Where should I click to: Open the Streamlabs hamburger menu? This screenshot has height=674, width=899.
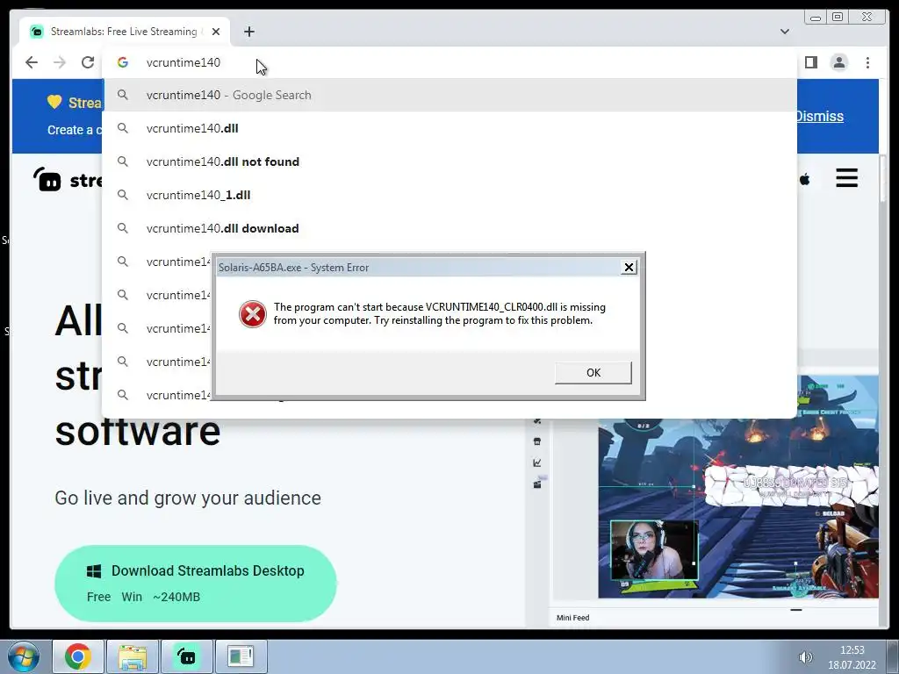[x=847, y=177]
